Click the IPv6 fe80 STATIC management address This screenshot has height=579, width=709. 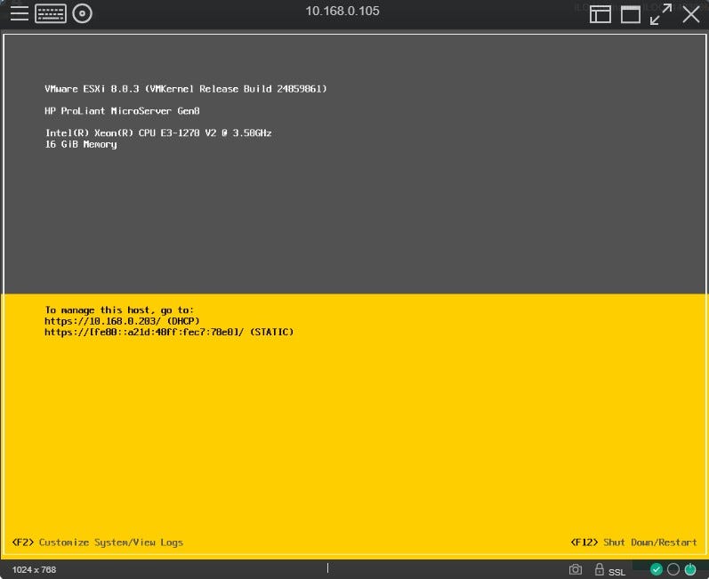click(169, 332)
